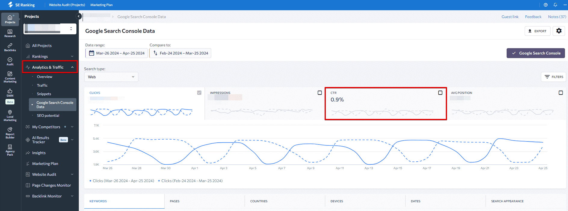
Task: Enable the CTR metric checkbox
Action: pos(440,93)
